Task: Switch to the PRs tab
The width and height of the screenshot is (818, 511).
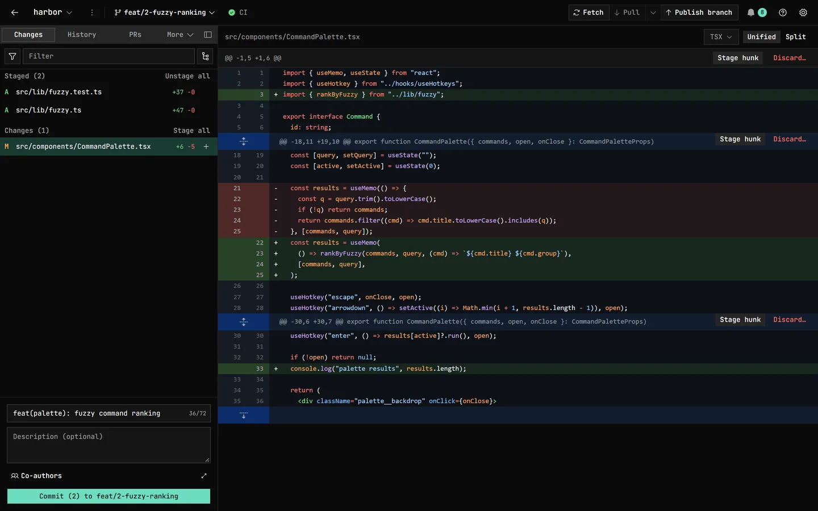Action: pos(135,35)
